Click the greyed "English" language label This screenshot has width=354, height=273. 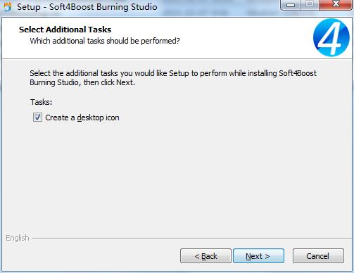pos(18,238)
